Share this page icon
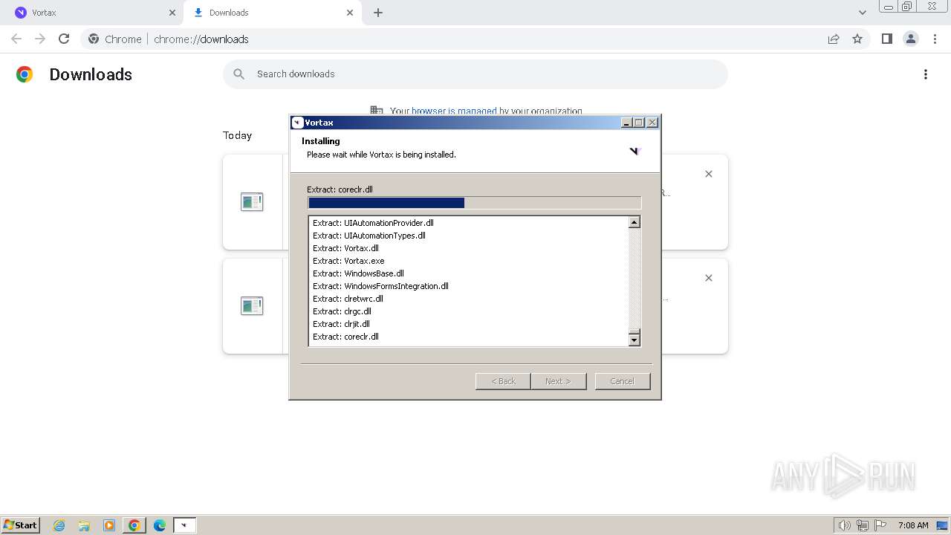Viewport: 951px width, 535px height. (x=834, y=39)
